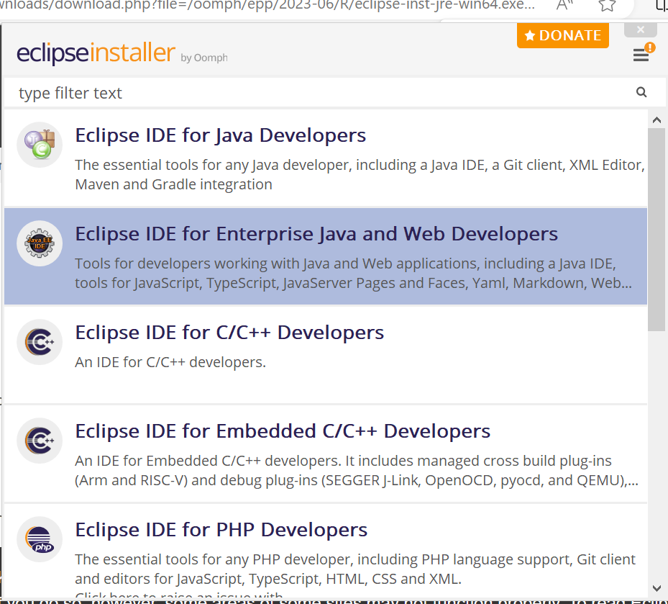Viewport: 668px width, 604px height.
Task: Select Eclipse IDE for Java Developers title
Action: tap(221, 135)
